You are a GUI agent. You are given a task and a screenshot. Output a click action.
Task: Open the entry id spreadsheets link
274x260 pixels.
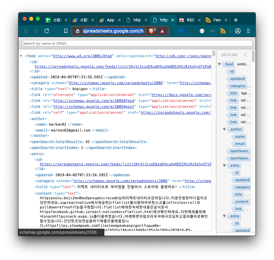click(125, 164)
